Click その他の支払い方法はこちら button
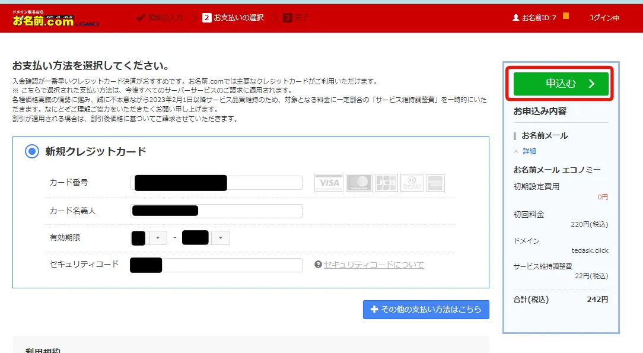This screenshot has height=353, width=643. tap(426, 309)
